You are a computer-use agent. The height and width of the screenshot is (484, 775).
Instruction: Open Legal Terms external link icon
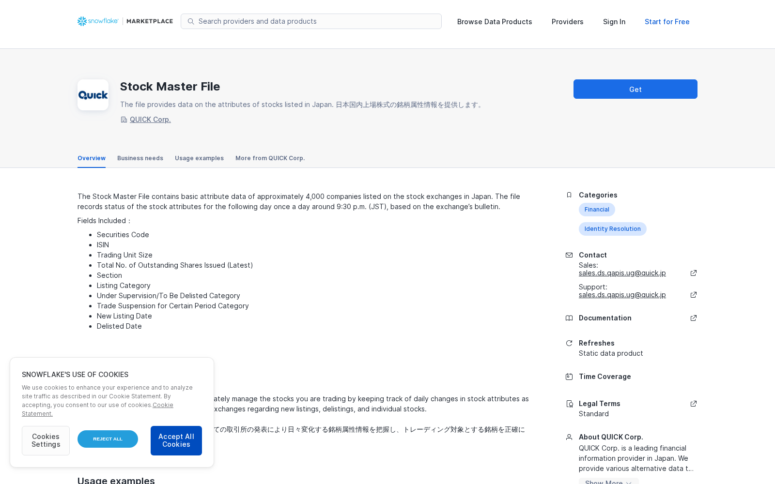[x=694, y=404]
